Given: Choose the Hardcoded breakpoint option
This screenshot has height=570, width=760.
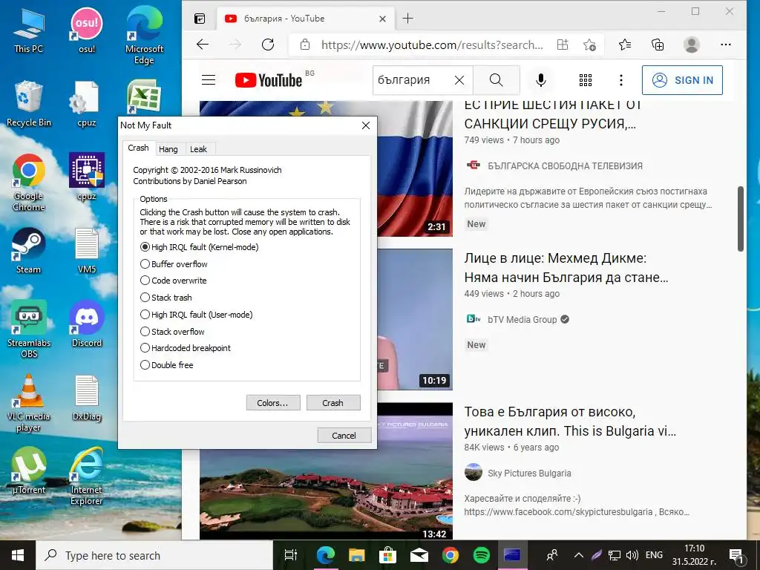Looking at the screenshot, I should click(185, 348).
